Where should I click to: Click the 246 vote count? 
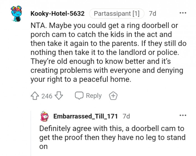pos(47,96)
